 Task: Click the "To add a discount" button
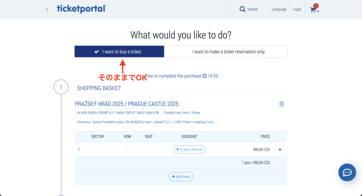189,149
